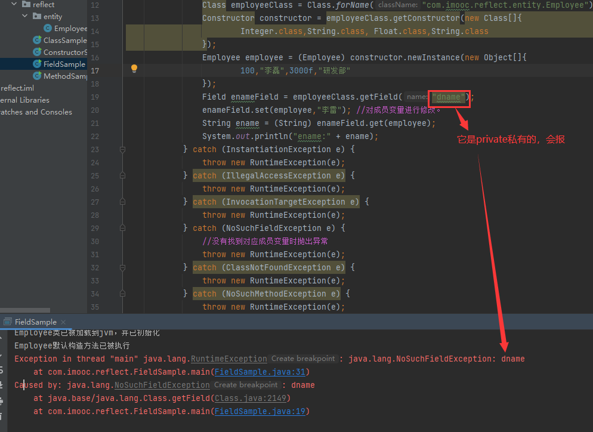Click the Employee class icon in entity

coord(48,29)
